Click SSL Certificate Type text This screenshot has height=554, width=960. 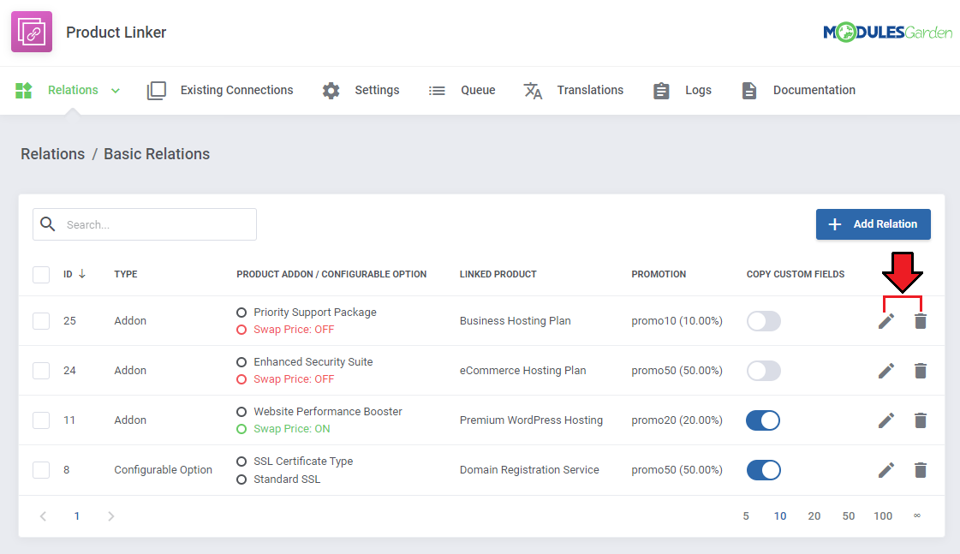pos(303,461)
